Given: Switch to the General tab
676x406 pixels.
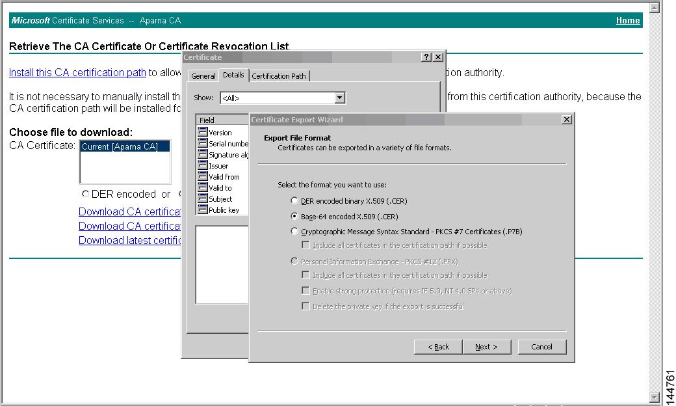Looking at the screenshot, I should [x=203, y=75].
